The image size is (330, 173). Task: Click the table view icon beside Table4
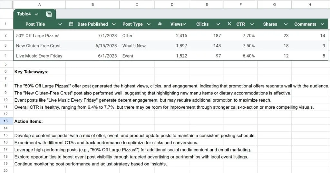click(x=49, y=14)
